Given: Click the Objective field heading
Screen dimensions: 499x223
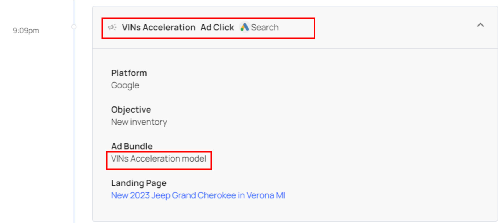Looking at the screenshot, I should coord(131,110).
